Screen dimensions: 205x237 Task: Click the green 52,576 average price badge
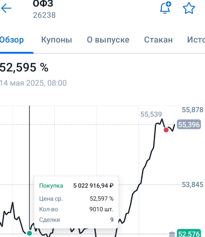coord(189,234)
